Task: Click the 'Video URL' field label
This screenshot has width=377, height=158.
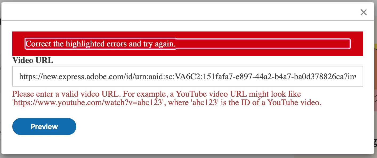Action: (33, 61)
